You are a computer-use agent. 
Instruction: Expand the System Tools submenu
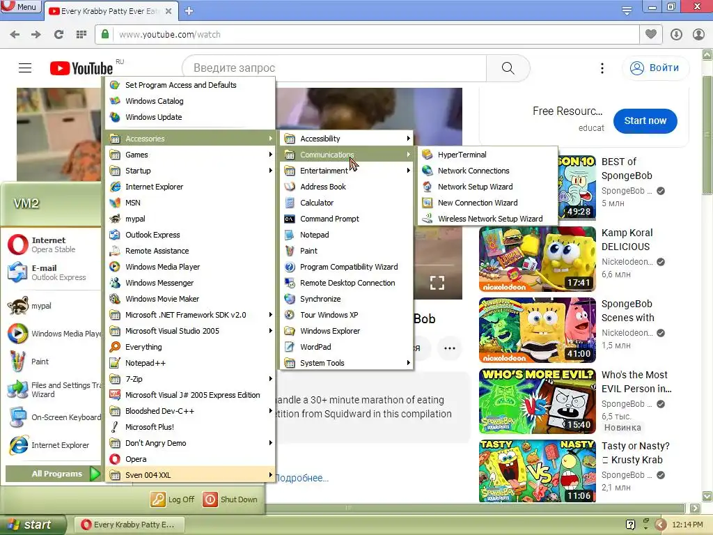(x=347, y=363)
